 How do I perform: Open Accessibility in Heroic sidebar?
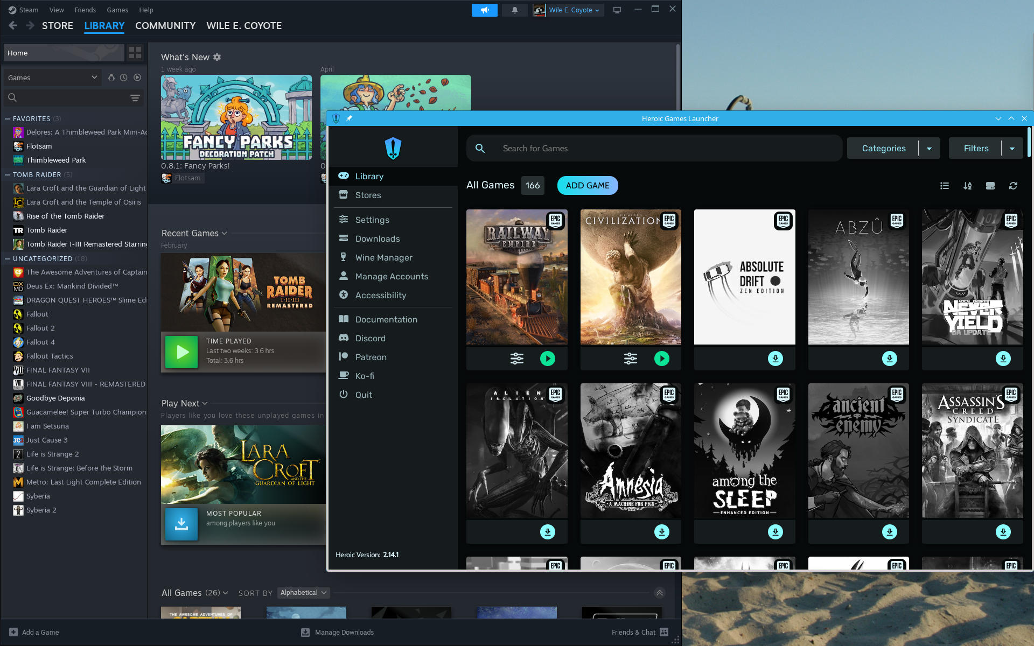393,295
